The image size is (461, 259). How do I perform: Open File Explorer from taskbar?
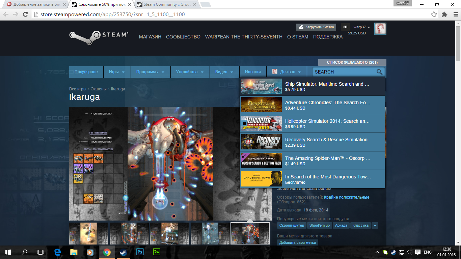pyautogui.click(x=74, y=252)
